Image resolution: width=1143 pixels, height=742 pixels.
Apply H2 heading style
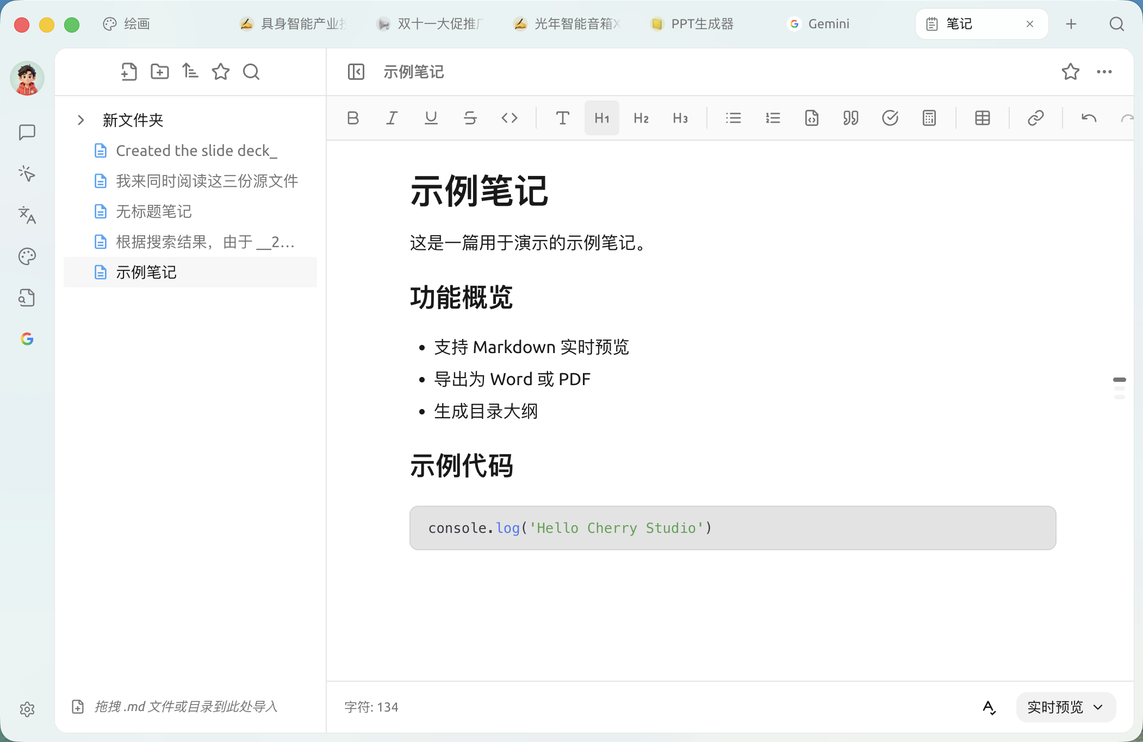(x=641, y=118)
